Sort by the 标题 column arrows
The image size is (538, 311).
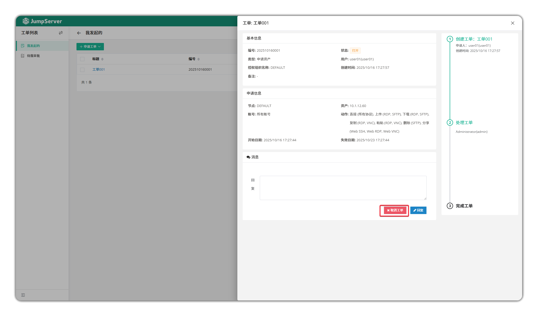pyautogui.click(x=102, y=59)
